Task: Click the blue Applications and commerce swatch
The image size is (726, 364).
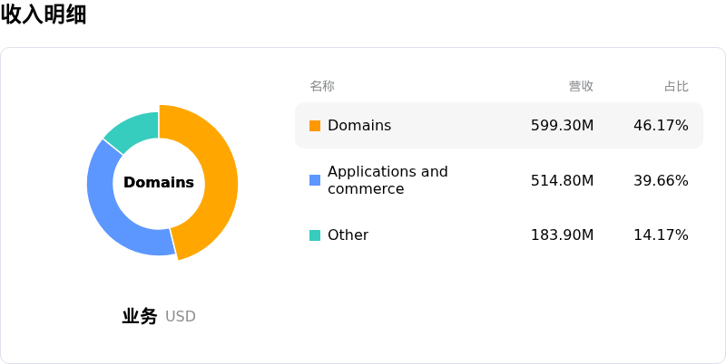Action: (x=315, y=180)
